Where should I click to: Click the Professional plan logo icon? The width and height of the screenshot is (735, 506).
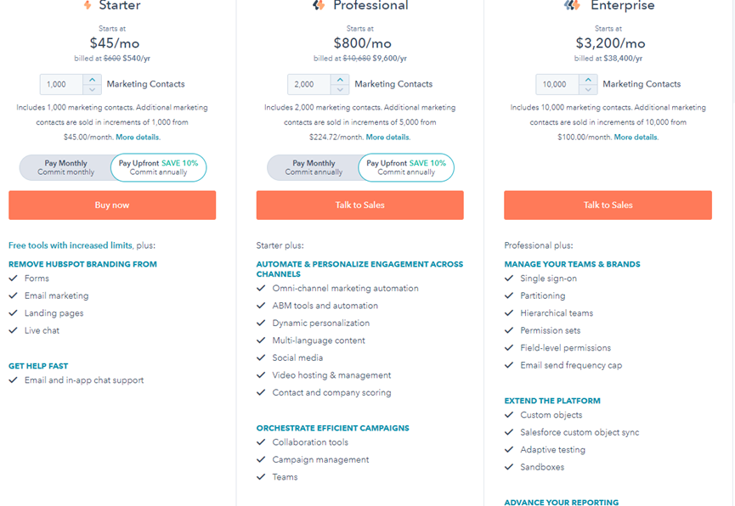click(x=319, y=6)
